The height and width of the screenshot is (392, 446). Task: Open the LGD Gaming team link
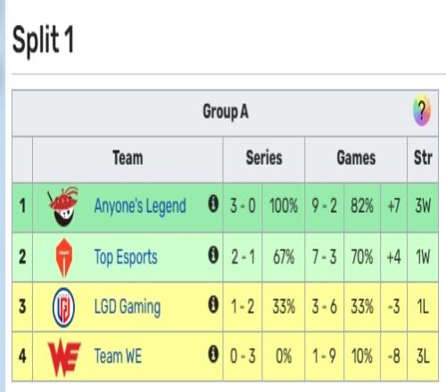[128, 307]
